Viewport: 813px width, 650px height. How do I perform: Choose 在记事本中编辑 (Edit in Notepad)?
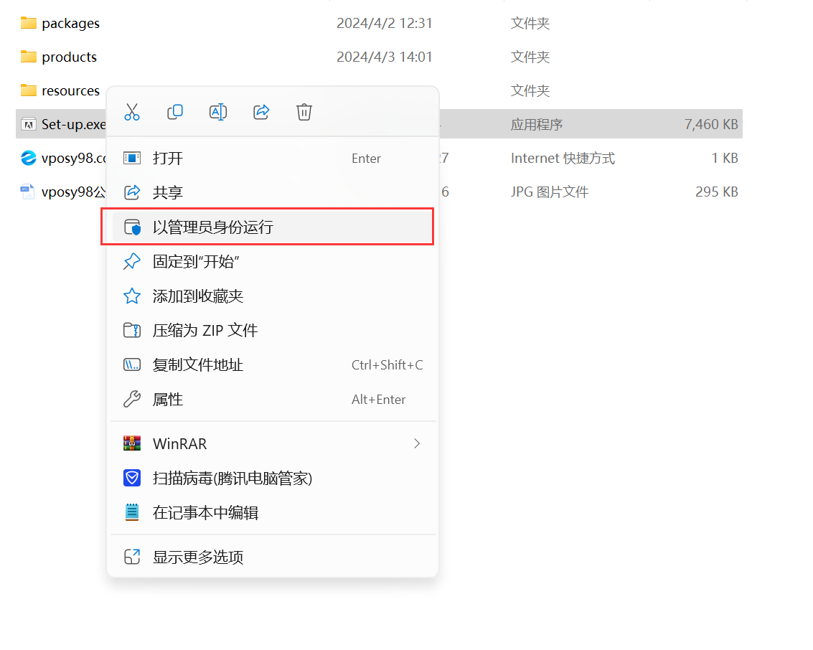point(205,513)
